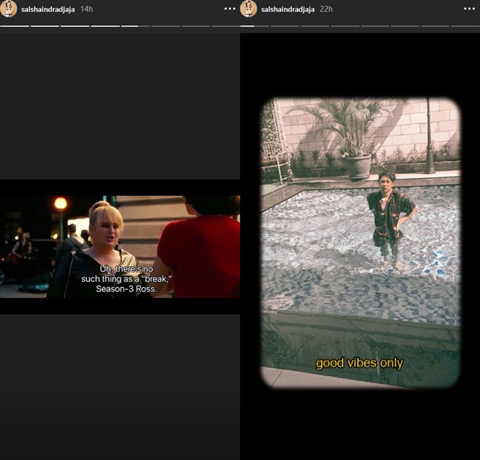The width and height of the screenshot is (480, 460).
Task: Jump to first progress segment of 22h story
Action: click(255, 26)
